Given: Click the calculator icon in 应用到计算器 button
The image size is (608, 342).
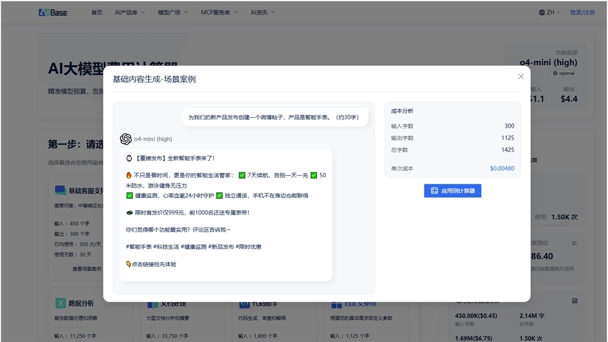Looking at the screenshot, I should click(434, 191).
